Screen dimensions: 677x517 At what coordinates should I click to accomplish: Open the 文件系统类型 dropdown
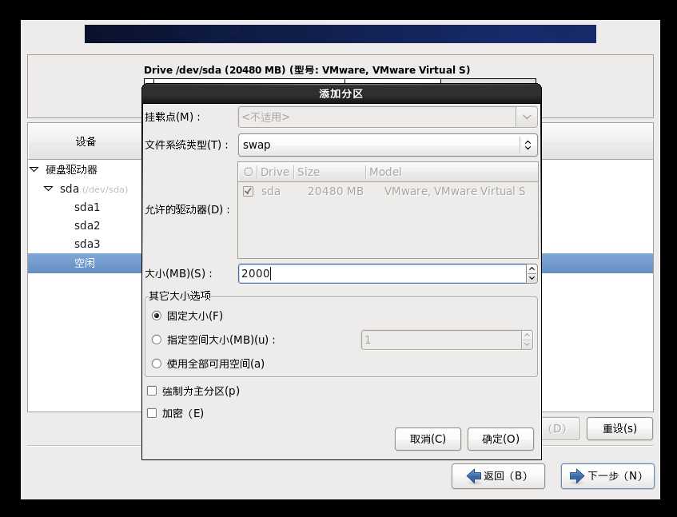tap(527, 145)
